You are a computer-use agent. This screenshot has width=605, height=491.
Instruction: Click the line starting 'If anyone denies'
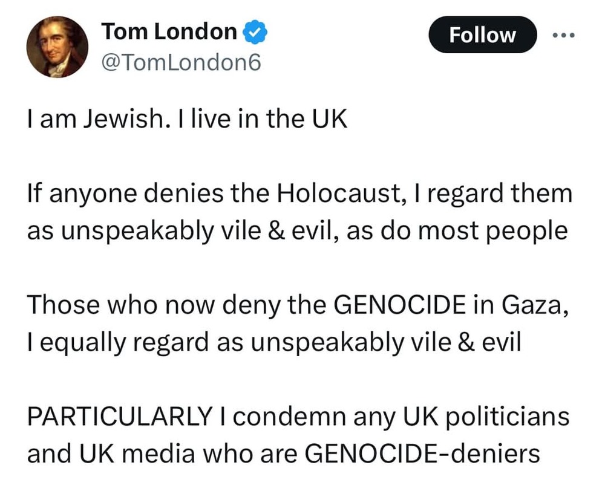coord(299,194)
